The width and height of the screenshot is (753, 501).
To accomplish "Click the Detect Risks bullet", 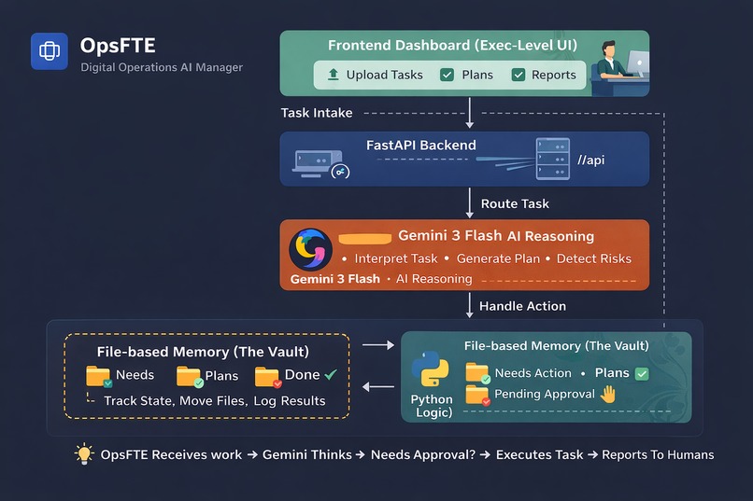I will [594, 258].
